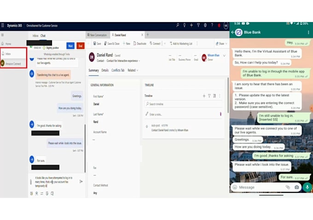Open WhatsApp three-dot menu
The height and width of the screenshot is (220, 313).
click(x=308, y=32)
